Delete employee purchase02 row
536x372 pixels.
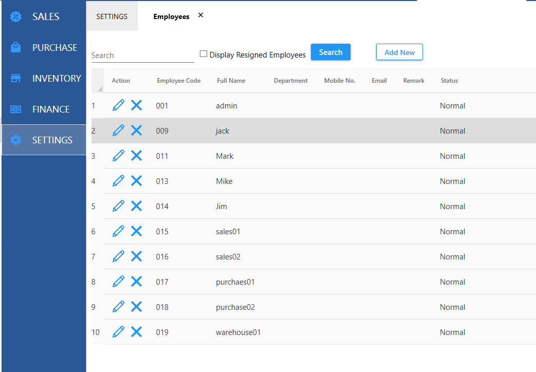pyautogui.click(x=136, y=307)
